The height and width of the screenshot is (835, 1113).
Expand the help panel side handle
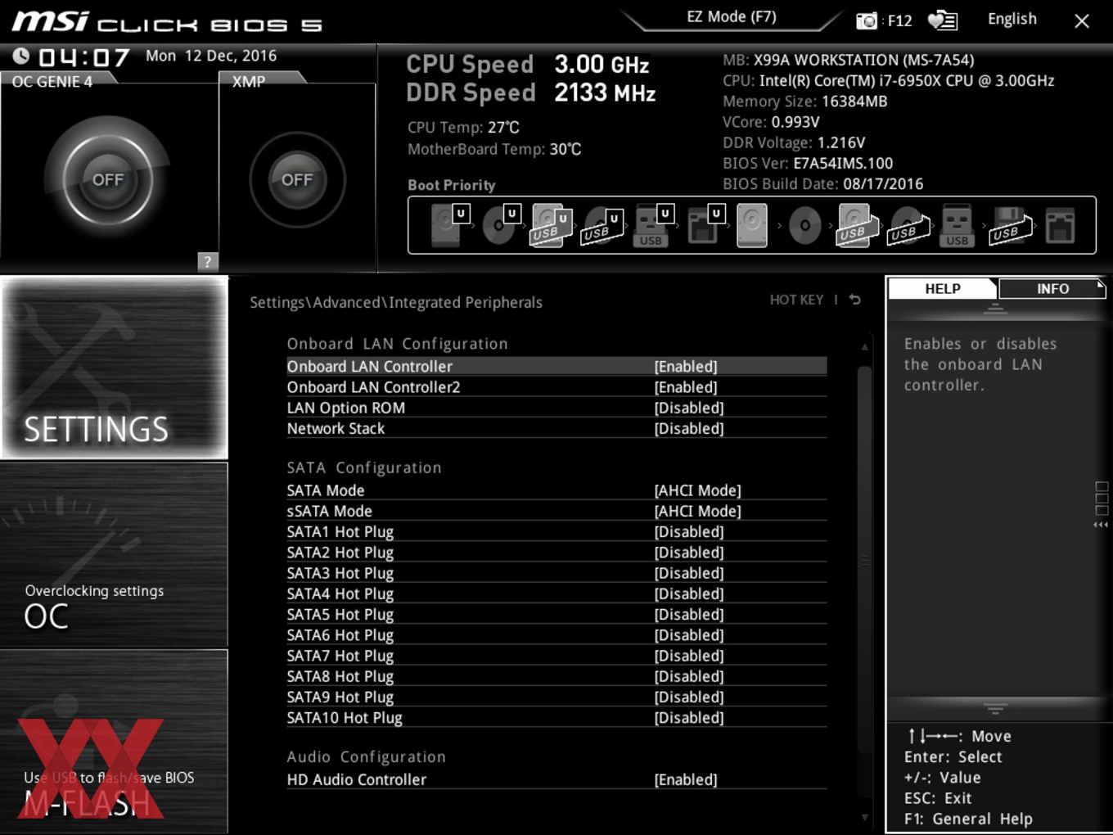1102,503
